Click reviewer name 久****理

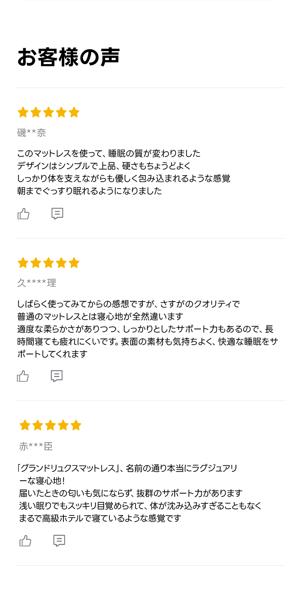coord(36,283)
